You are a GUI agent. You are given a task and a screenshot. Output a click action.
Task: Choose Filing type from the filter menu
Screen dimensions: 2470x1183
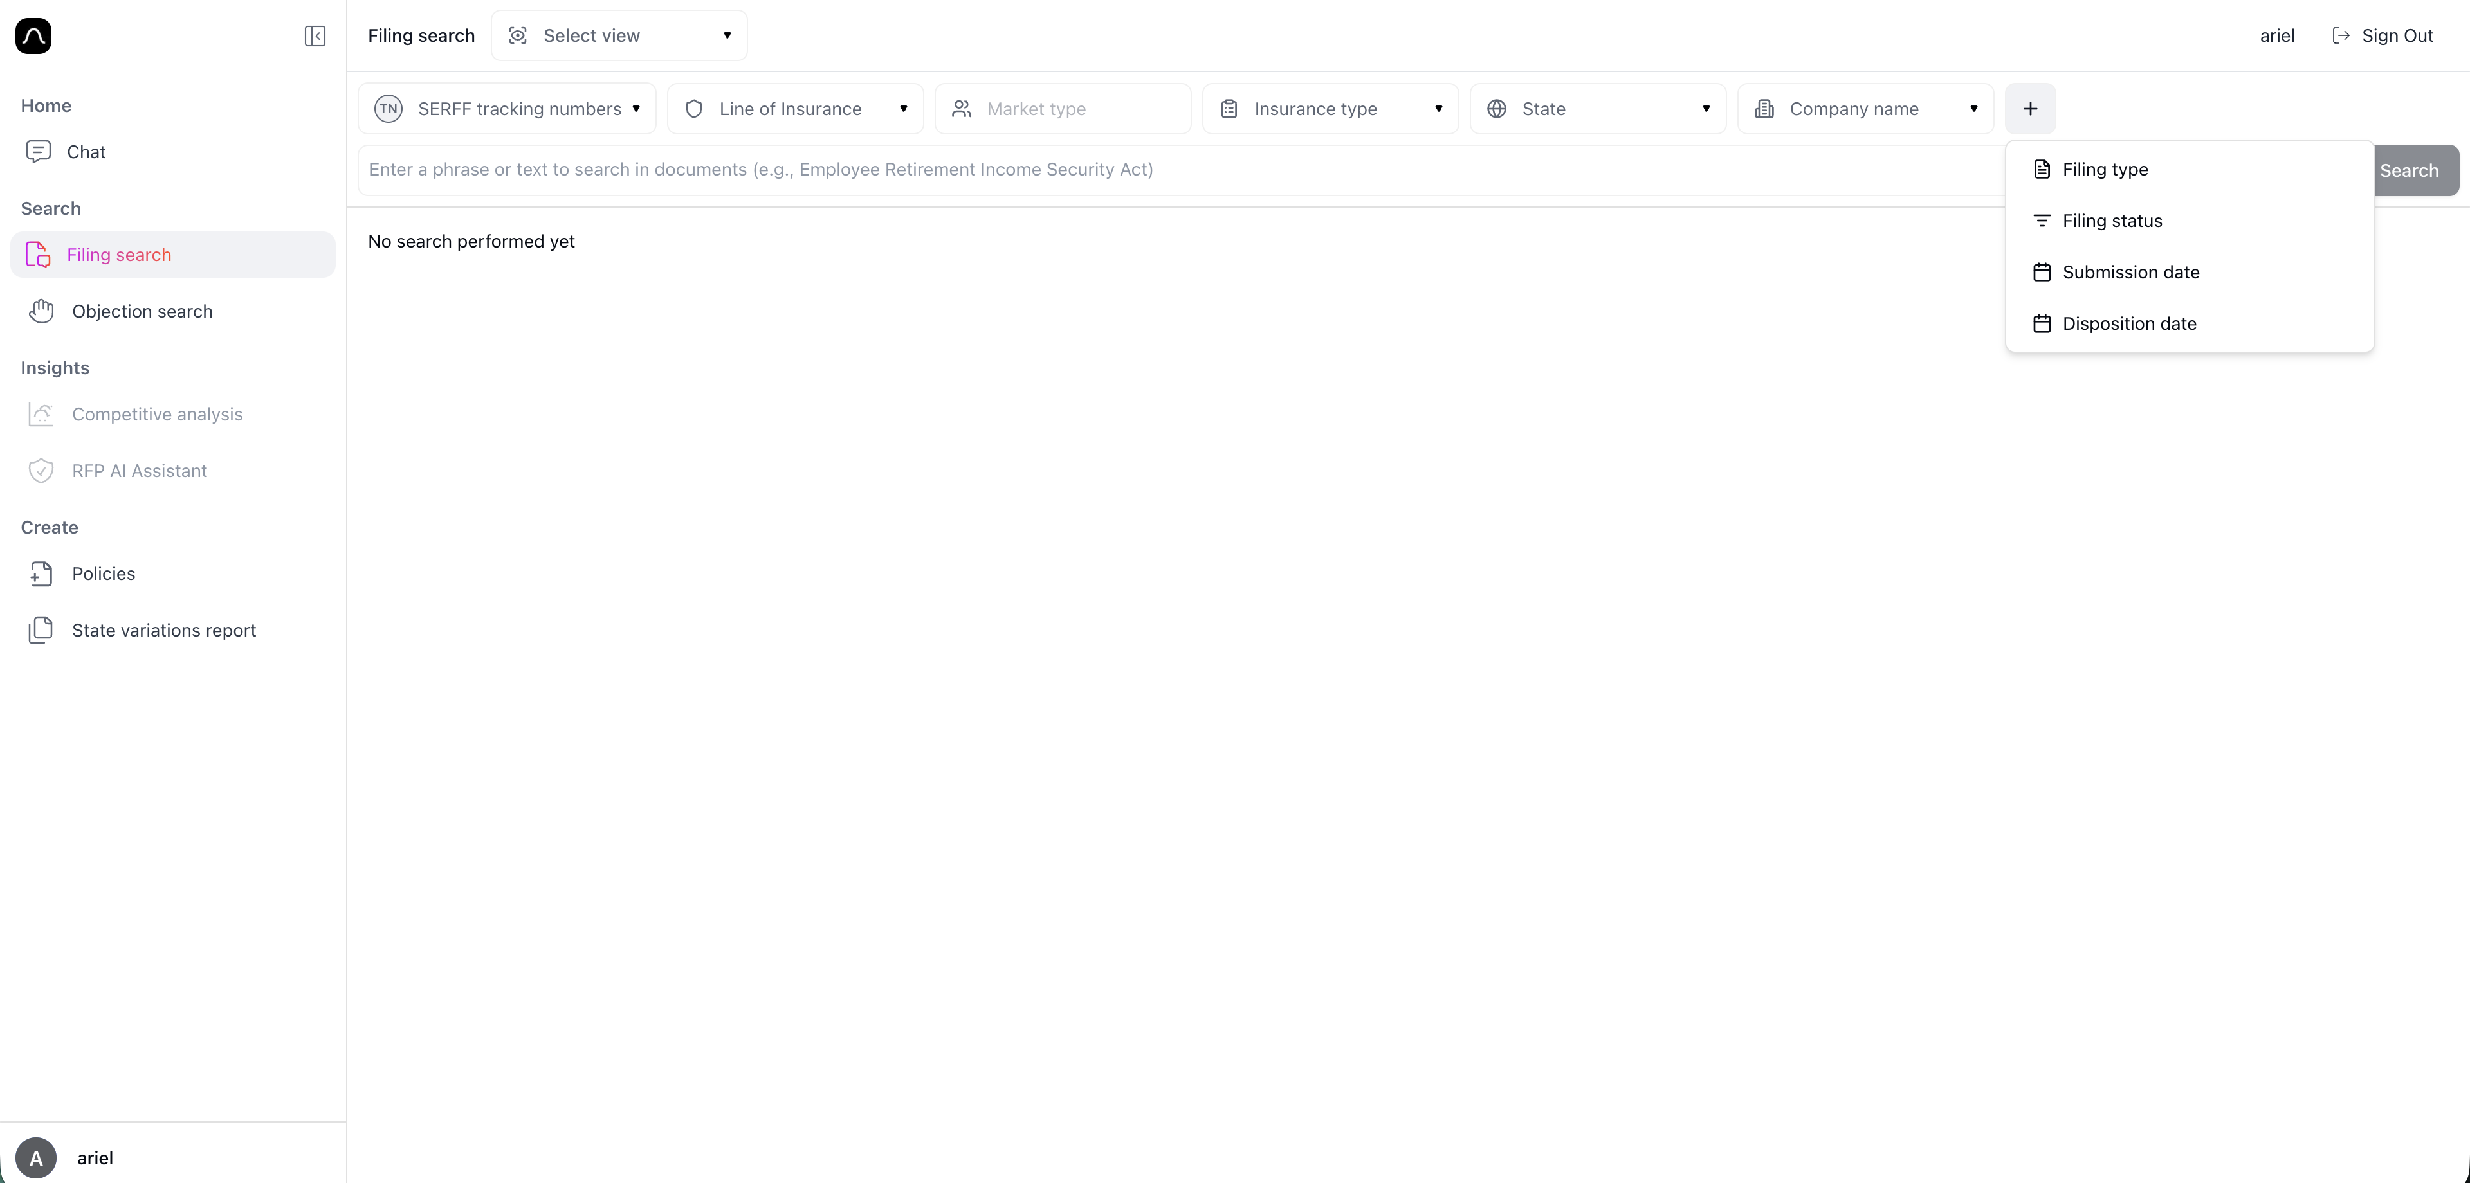(2106, 168)
